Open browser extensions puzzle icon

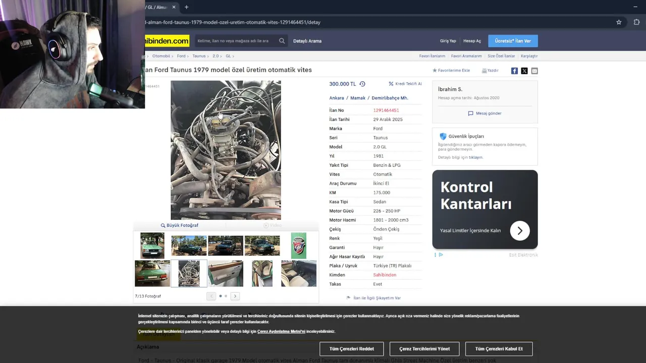click(x=636, y=22)
